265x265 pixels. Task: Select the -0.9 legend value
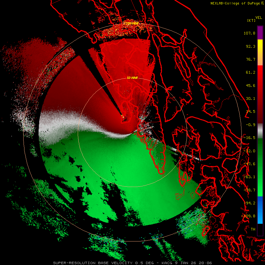click(x=251, y=125)
